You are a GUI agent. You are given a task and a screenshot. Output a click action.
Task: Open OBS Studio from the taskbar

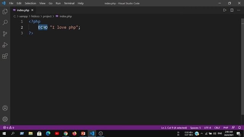coord(101,134)
